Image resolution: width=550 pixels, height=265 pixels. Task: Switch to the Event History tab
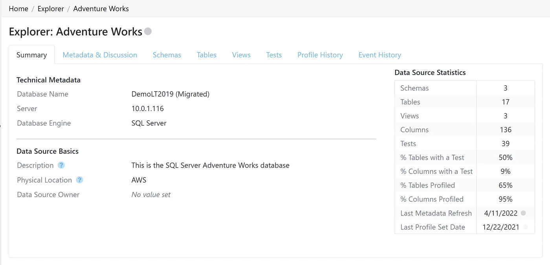click(380, 55)
